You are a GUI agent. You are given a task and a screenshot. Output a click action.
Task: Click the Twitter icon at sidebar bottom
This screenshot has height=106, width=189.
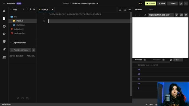click(x=18, y=98)
